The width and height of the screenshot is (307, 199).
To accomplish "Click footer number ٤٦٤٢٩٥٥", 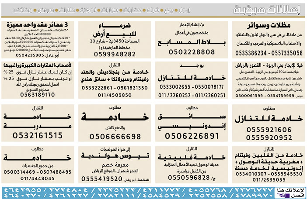I will 23,190.
